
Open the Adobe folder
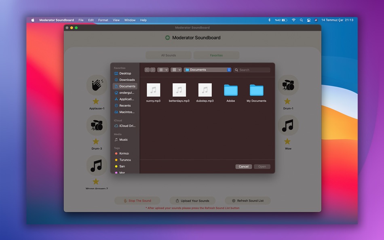click(231, 90)
